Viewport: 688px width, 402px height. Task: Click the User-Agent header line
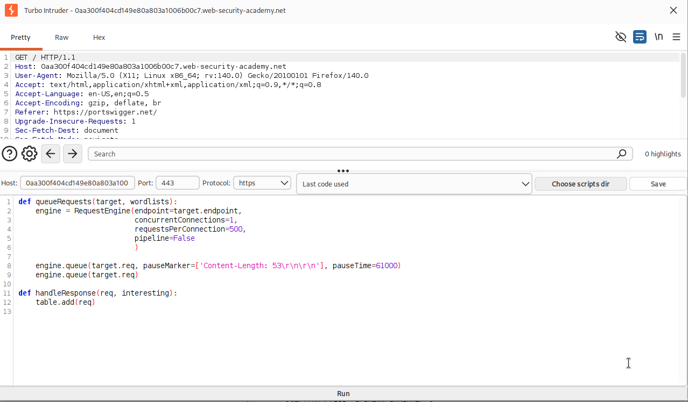point(192,76)
